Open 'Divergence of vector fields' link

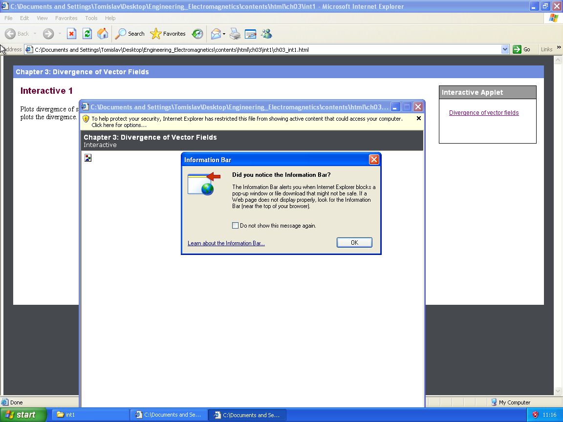pos(484,113)
